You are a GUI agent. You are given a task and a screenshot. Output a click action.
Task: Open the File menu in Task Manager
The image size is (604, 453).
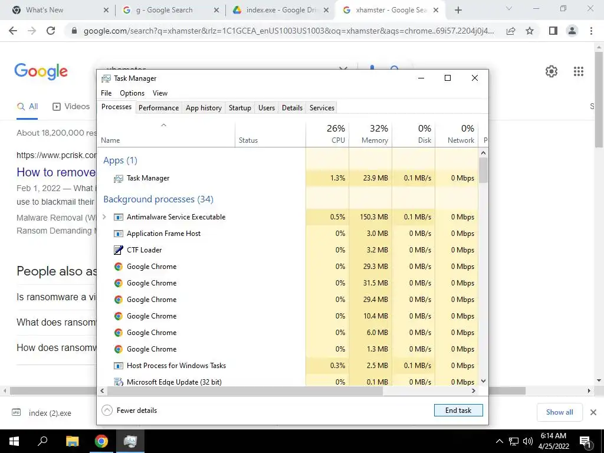pyautogui.click(x=106, y=93)
